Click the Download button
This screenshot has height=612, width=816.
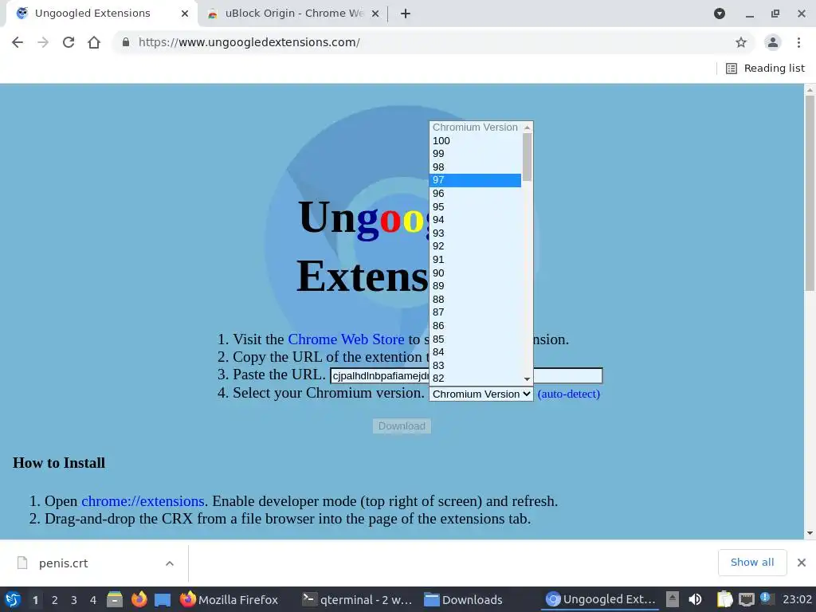402,426
